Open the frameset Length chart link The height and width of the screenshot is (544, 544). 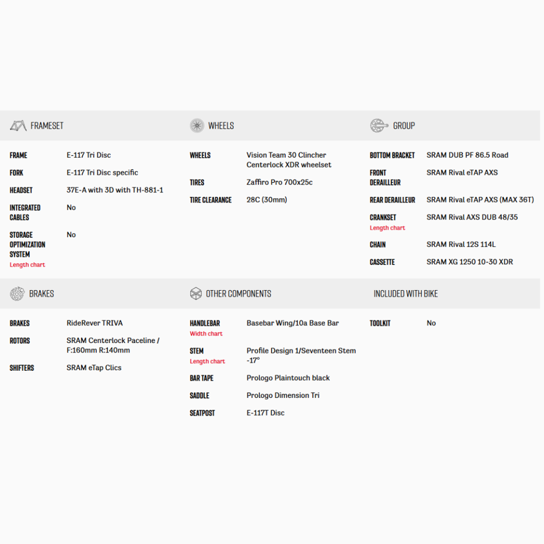coord(27,265)
